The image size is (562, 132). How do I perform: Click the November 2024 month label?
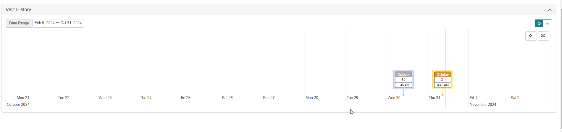click(483, 104)
